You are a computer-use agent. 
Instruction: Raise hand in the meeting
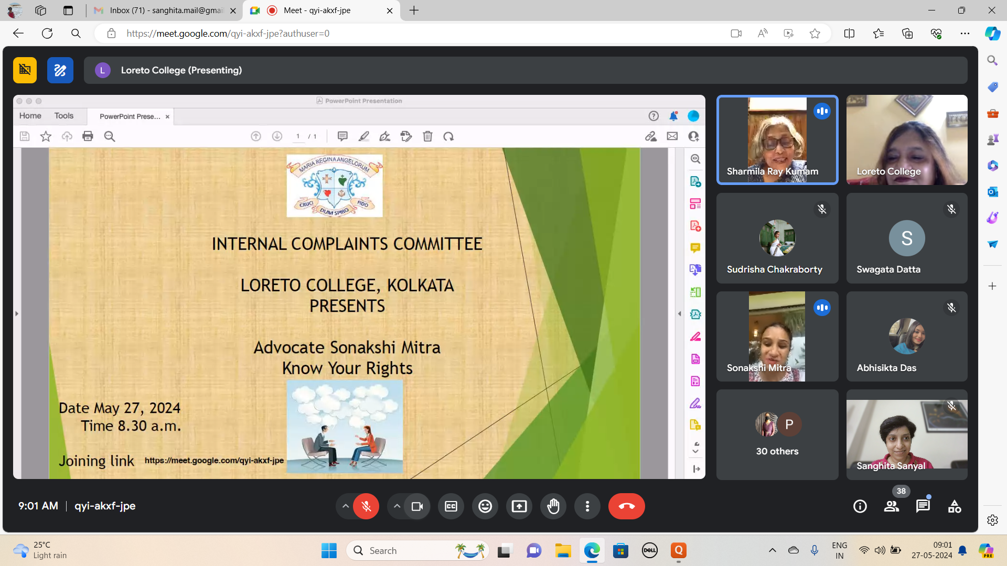point(553,506)
